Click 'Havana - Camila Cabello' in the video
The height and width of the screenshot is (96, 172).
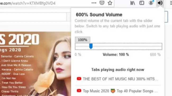pos(17,69)
